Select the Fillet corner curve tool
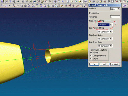128x96 pixels. pos(81,6)
